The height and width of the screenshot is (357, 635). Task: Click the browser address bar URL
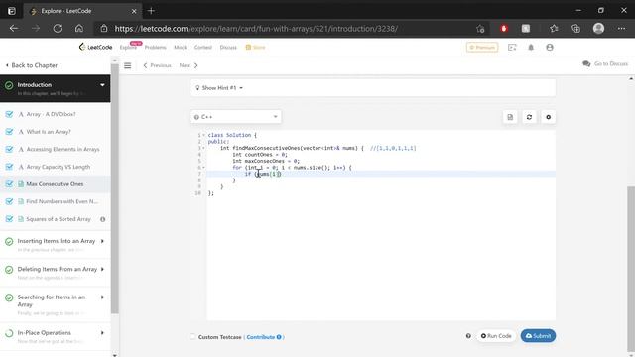[256, 29]
